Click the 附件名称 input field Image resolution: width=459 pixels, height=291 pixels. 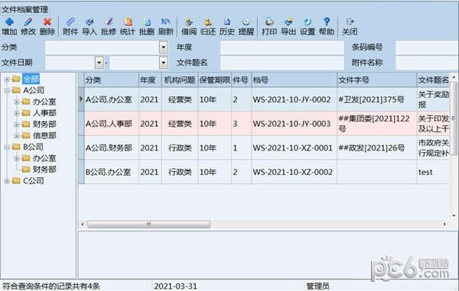[x=427, y=63]
